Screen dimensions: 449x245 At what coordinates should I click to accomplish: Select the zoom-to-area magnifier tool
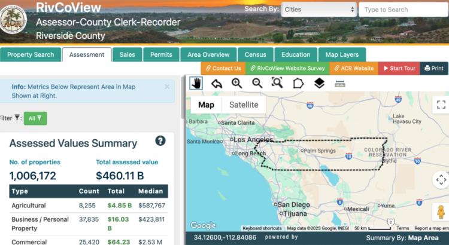(x=277, y=83)
